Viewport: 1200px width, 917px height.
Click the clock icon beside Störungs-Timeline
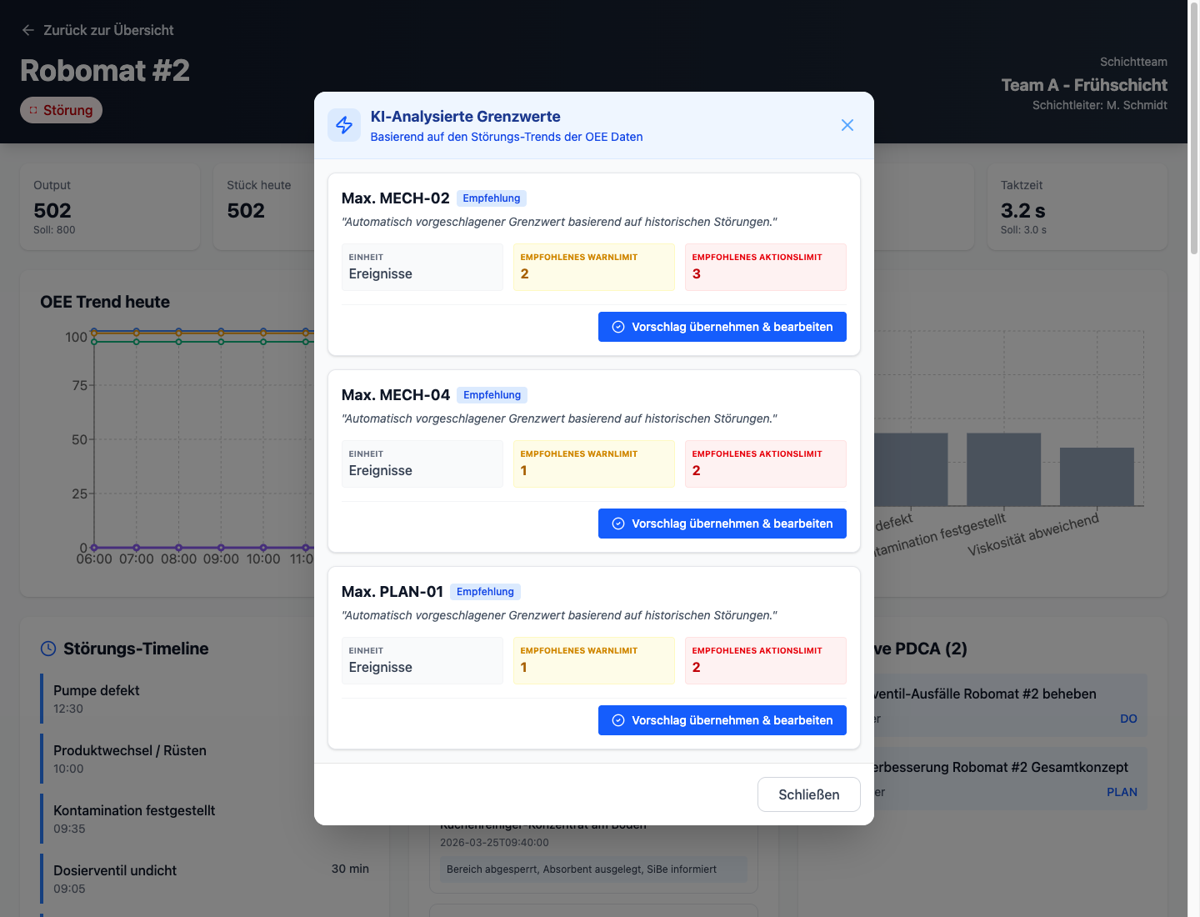pos(49,649)
